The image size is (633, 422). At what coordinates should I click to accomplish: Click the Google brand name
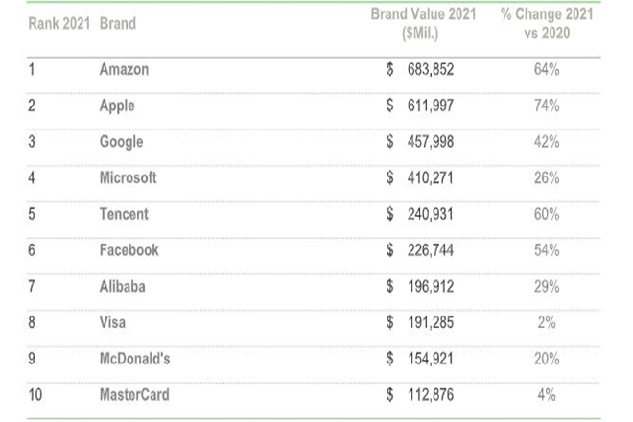pos(121,142)
